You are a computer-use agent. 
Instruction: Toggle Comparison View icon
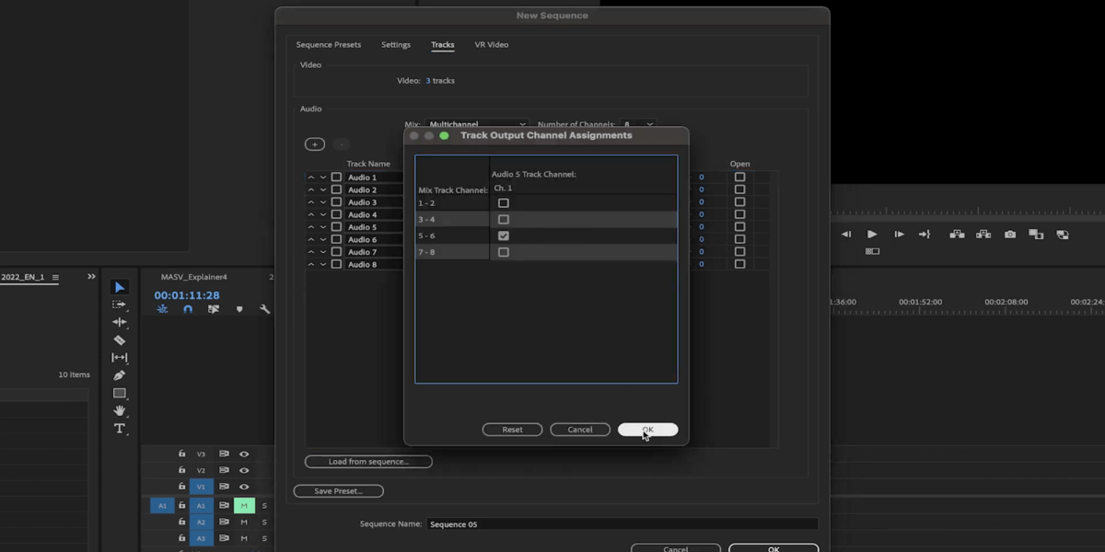1036,235
